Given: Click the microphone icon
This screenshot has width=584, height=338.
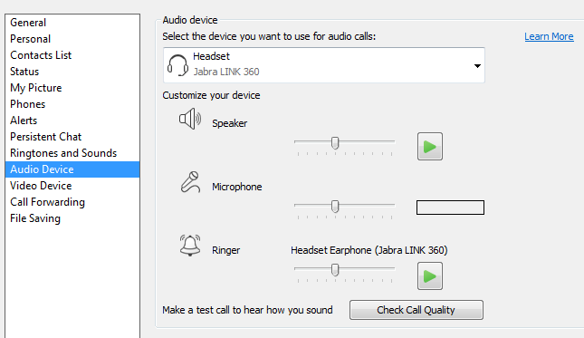Looking at the screenshot, I should coord(190,182).
